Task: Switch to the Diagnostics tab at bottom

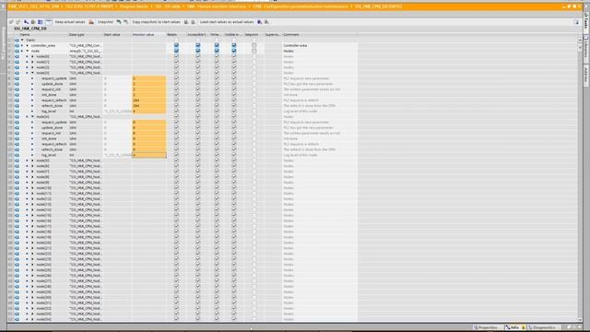Action: pos(543,327)
